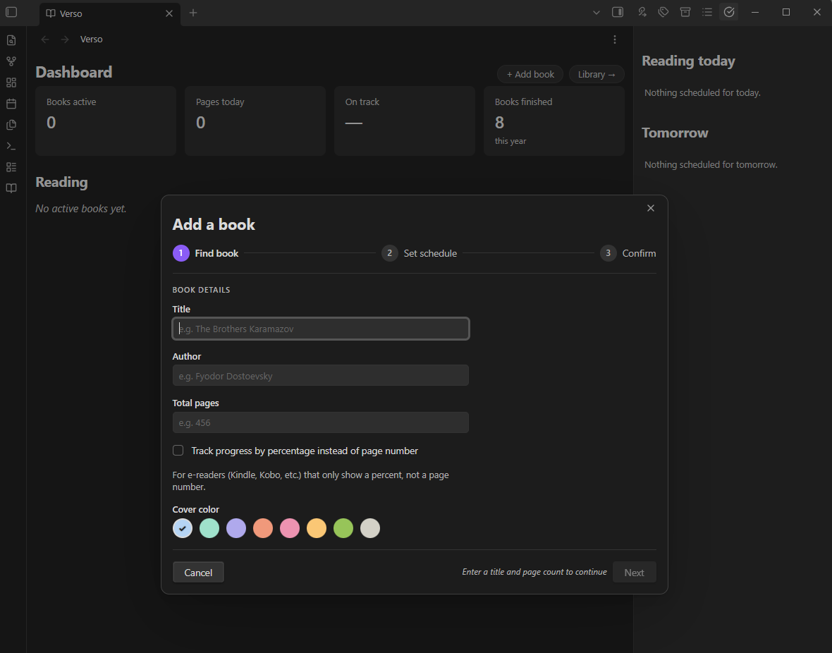
Task: Open graph view from the left ribbon
Action: (11, 61)
